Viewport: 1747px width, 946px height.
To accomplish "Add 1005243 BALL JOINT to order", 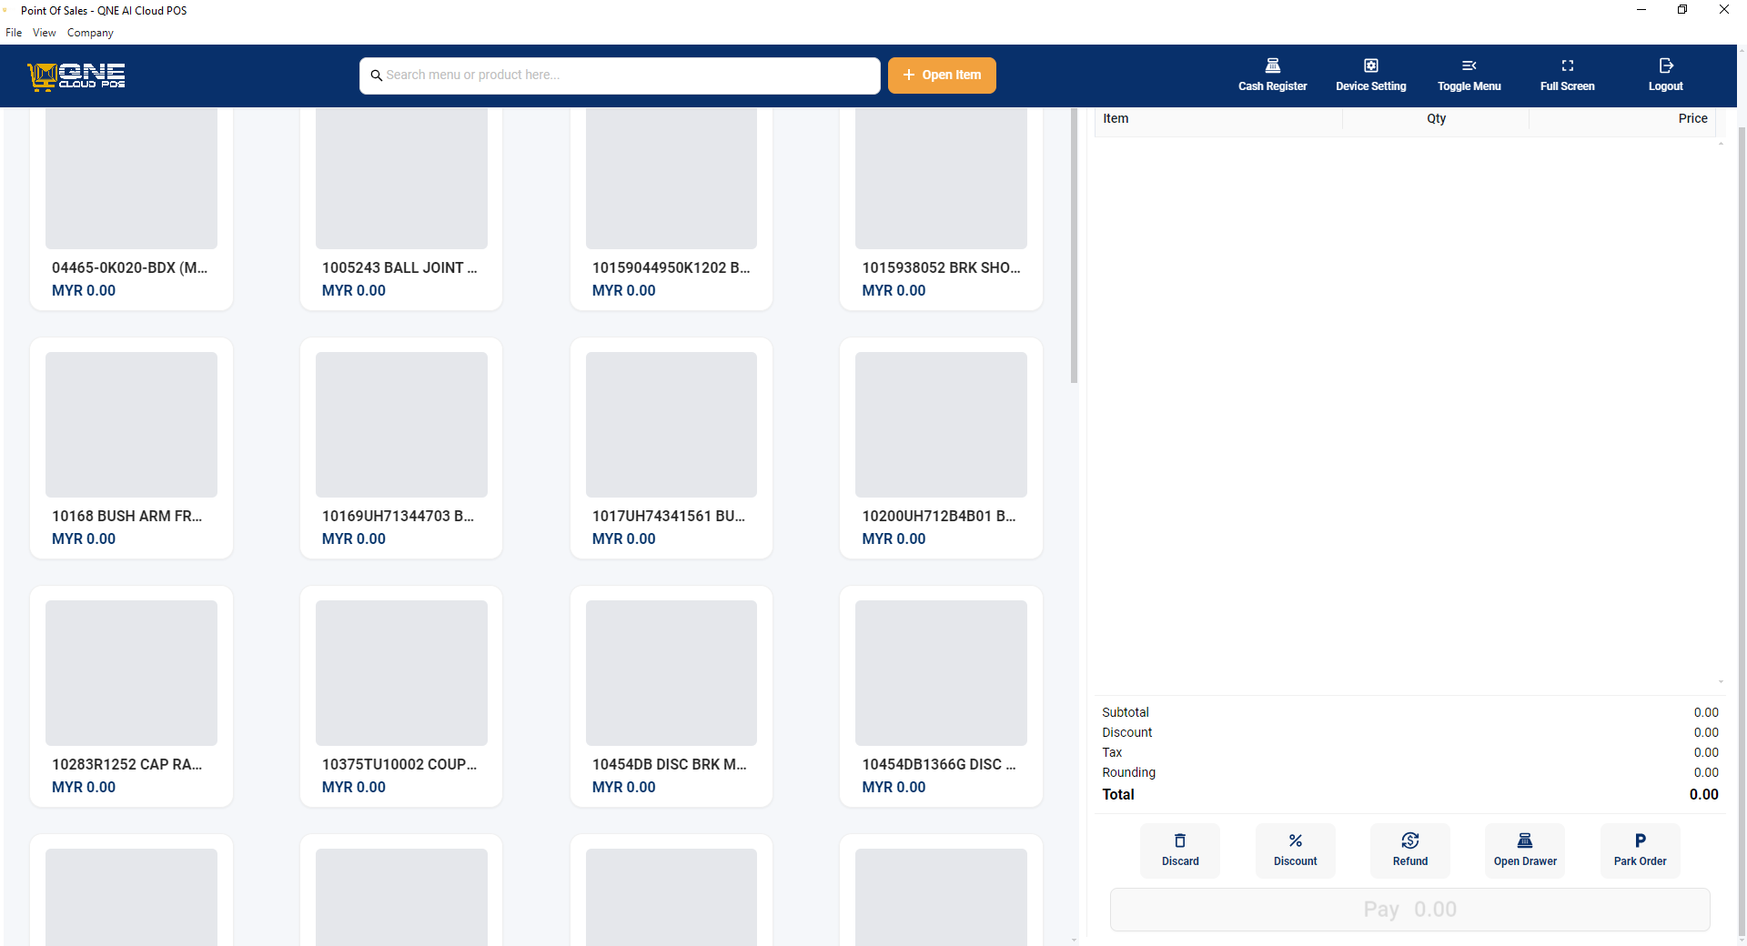I will (x=401, y=208).
